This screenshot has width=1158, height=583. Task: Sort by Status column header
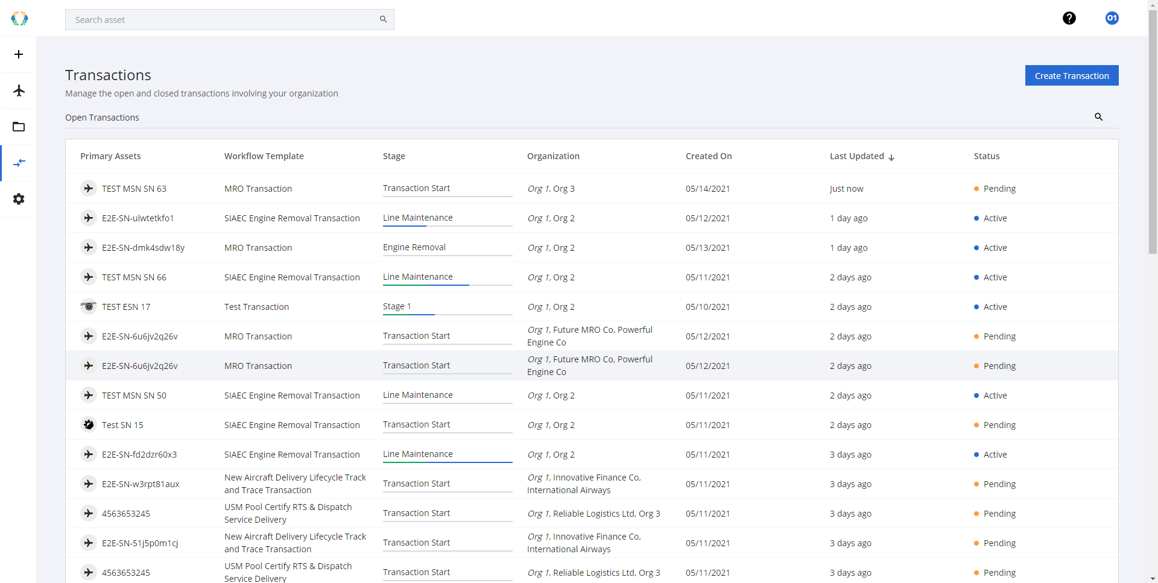pos(987,156)
